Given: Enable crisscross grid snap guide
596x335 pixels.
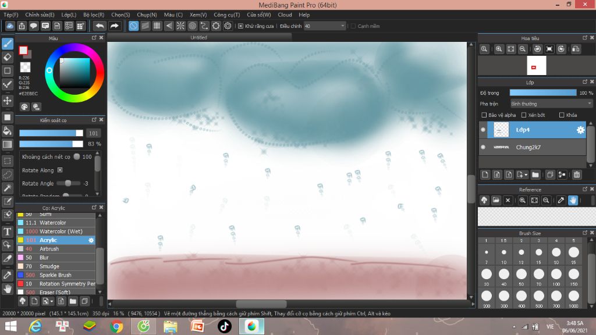Looking at the screenshot, I should pyautogui.click(x=157, y=26).
